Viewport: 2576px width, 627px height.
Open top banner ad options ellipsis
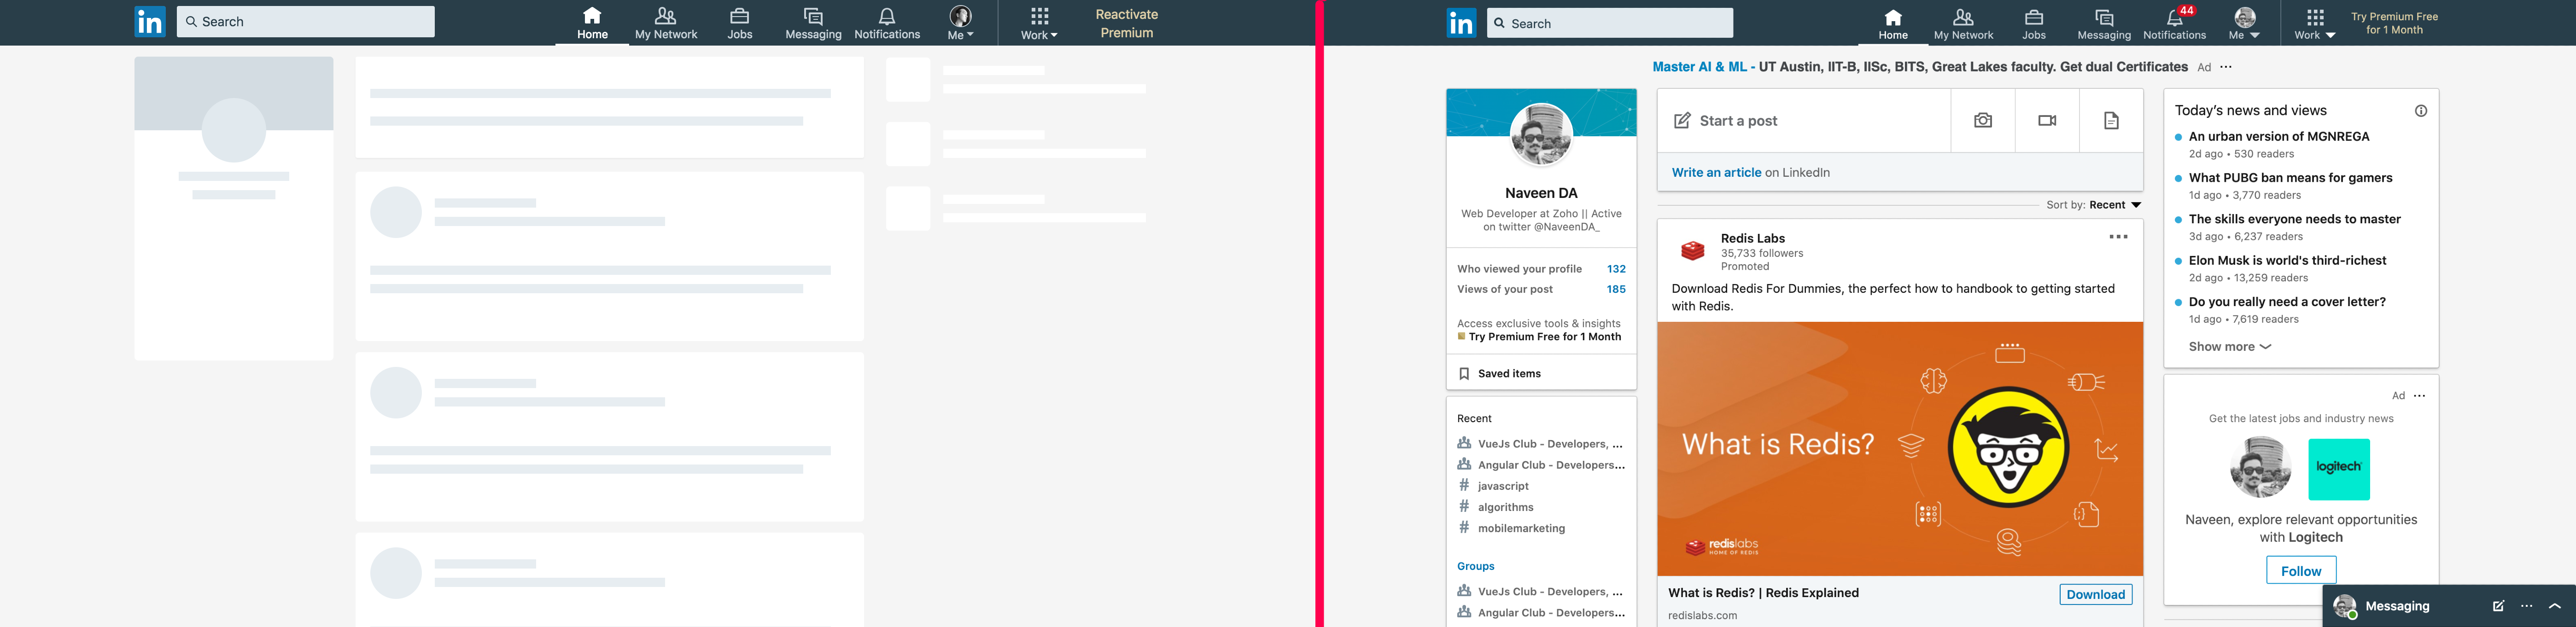(x=2226, y=67)
